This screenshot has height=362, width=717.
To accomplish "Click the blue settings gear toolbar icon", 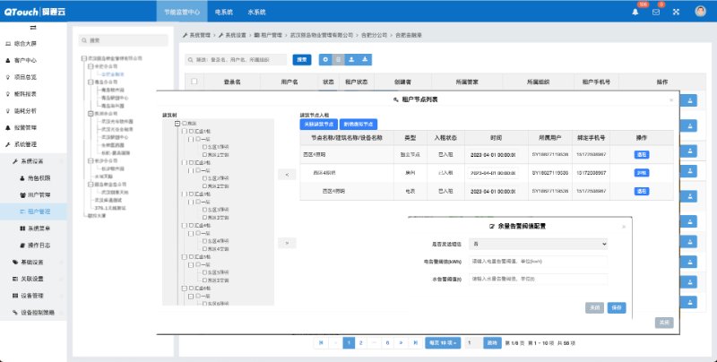I will coord(325,59).
